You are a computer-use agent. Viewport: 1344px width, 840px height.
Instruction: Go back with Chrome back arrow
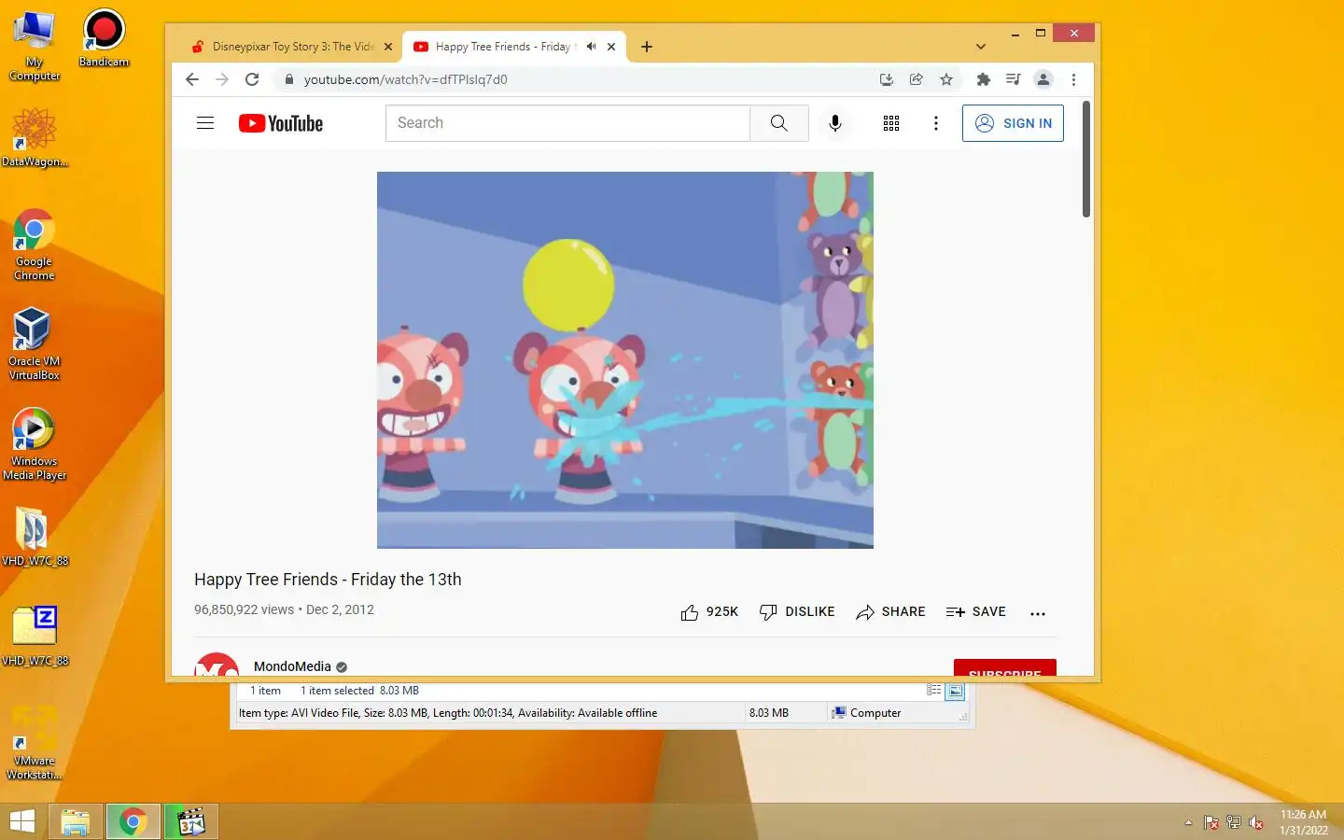point(192,79)
